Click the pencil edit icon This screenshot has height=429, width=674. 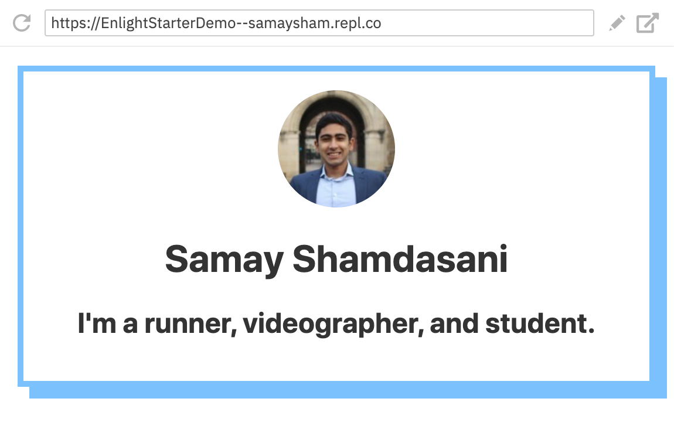click(617, 23)
